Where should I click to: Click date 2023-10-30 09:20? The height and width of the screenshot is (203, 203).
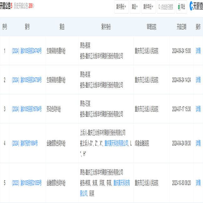point(181,183)
